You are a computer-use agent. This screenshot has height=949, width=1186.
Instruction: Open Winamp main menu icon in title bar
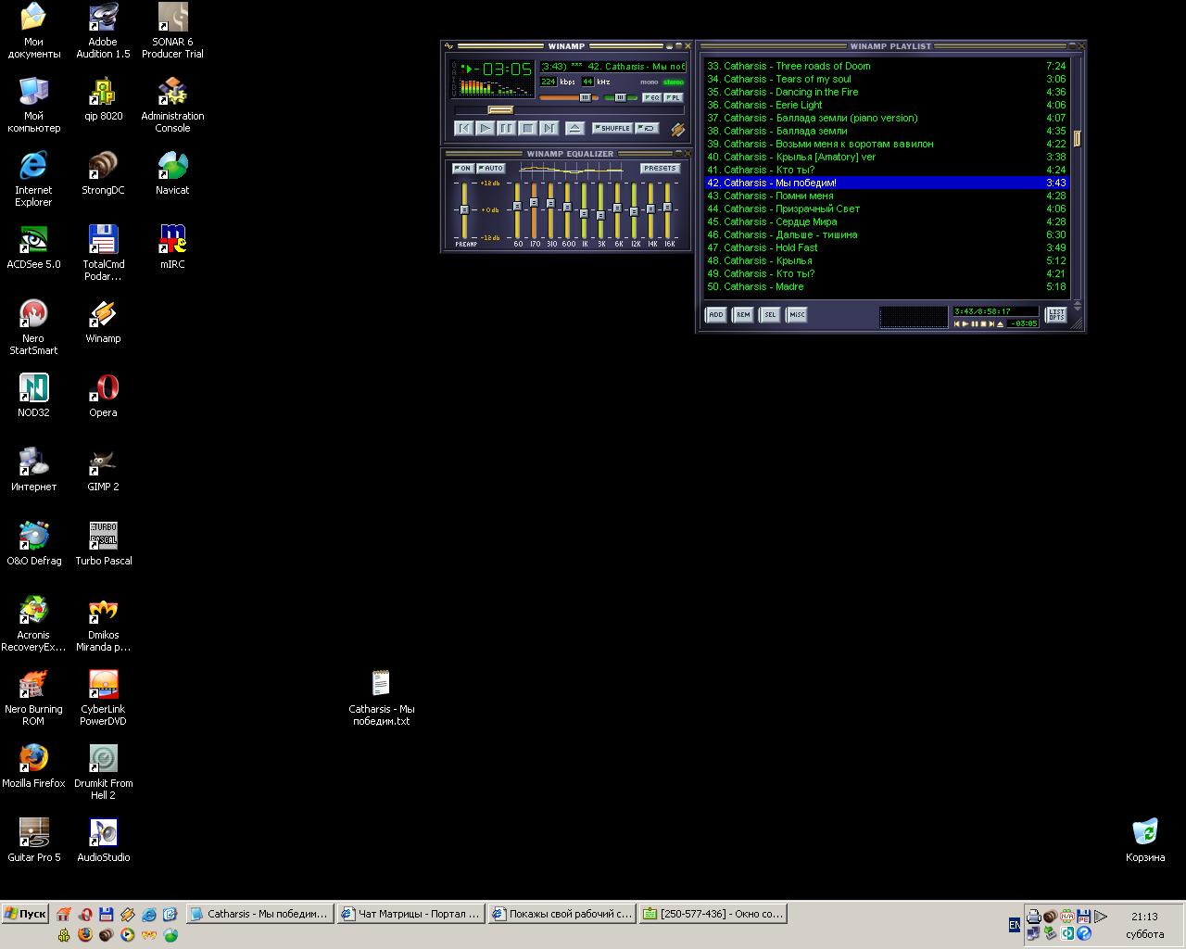tap(449, 45)
